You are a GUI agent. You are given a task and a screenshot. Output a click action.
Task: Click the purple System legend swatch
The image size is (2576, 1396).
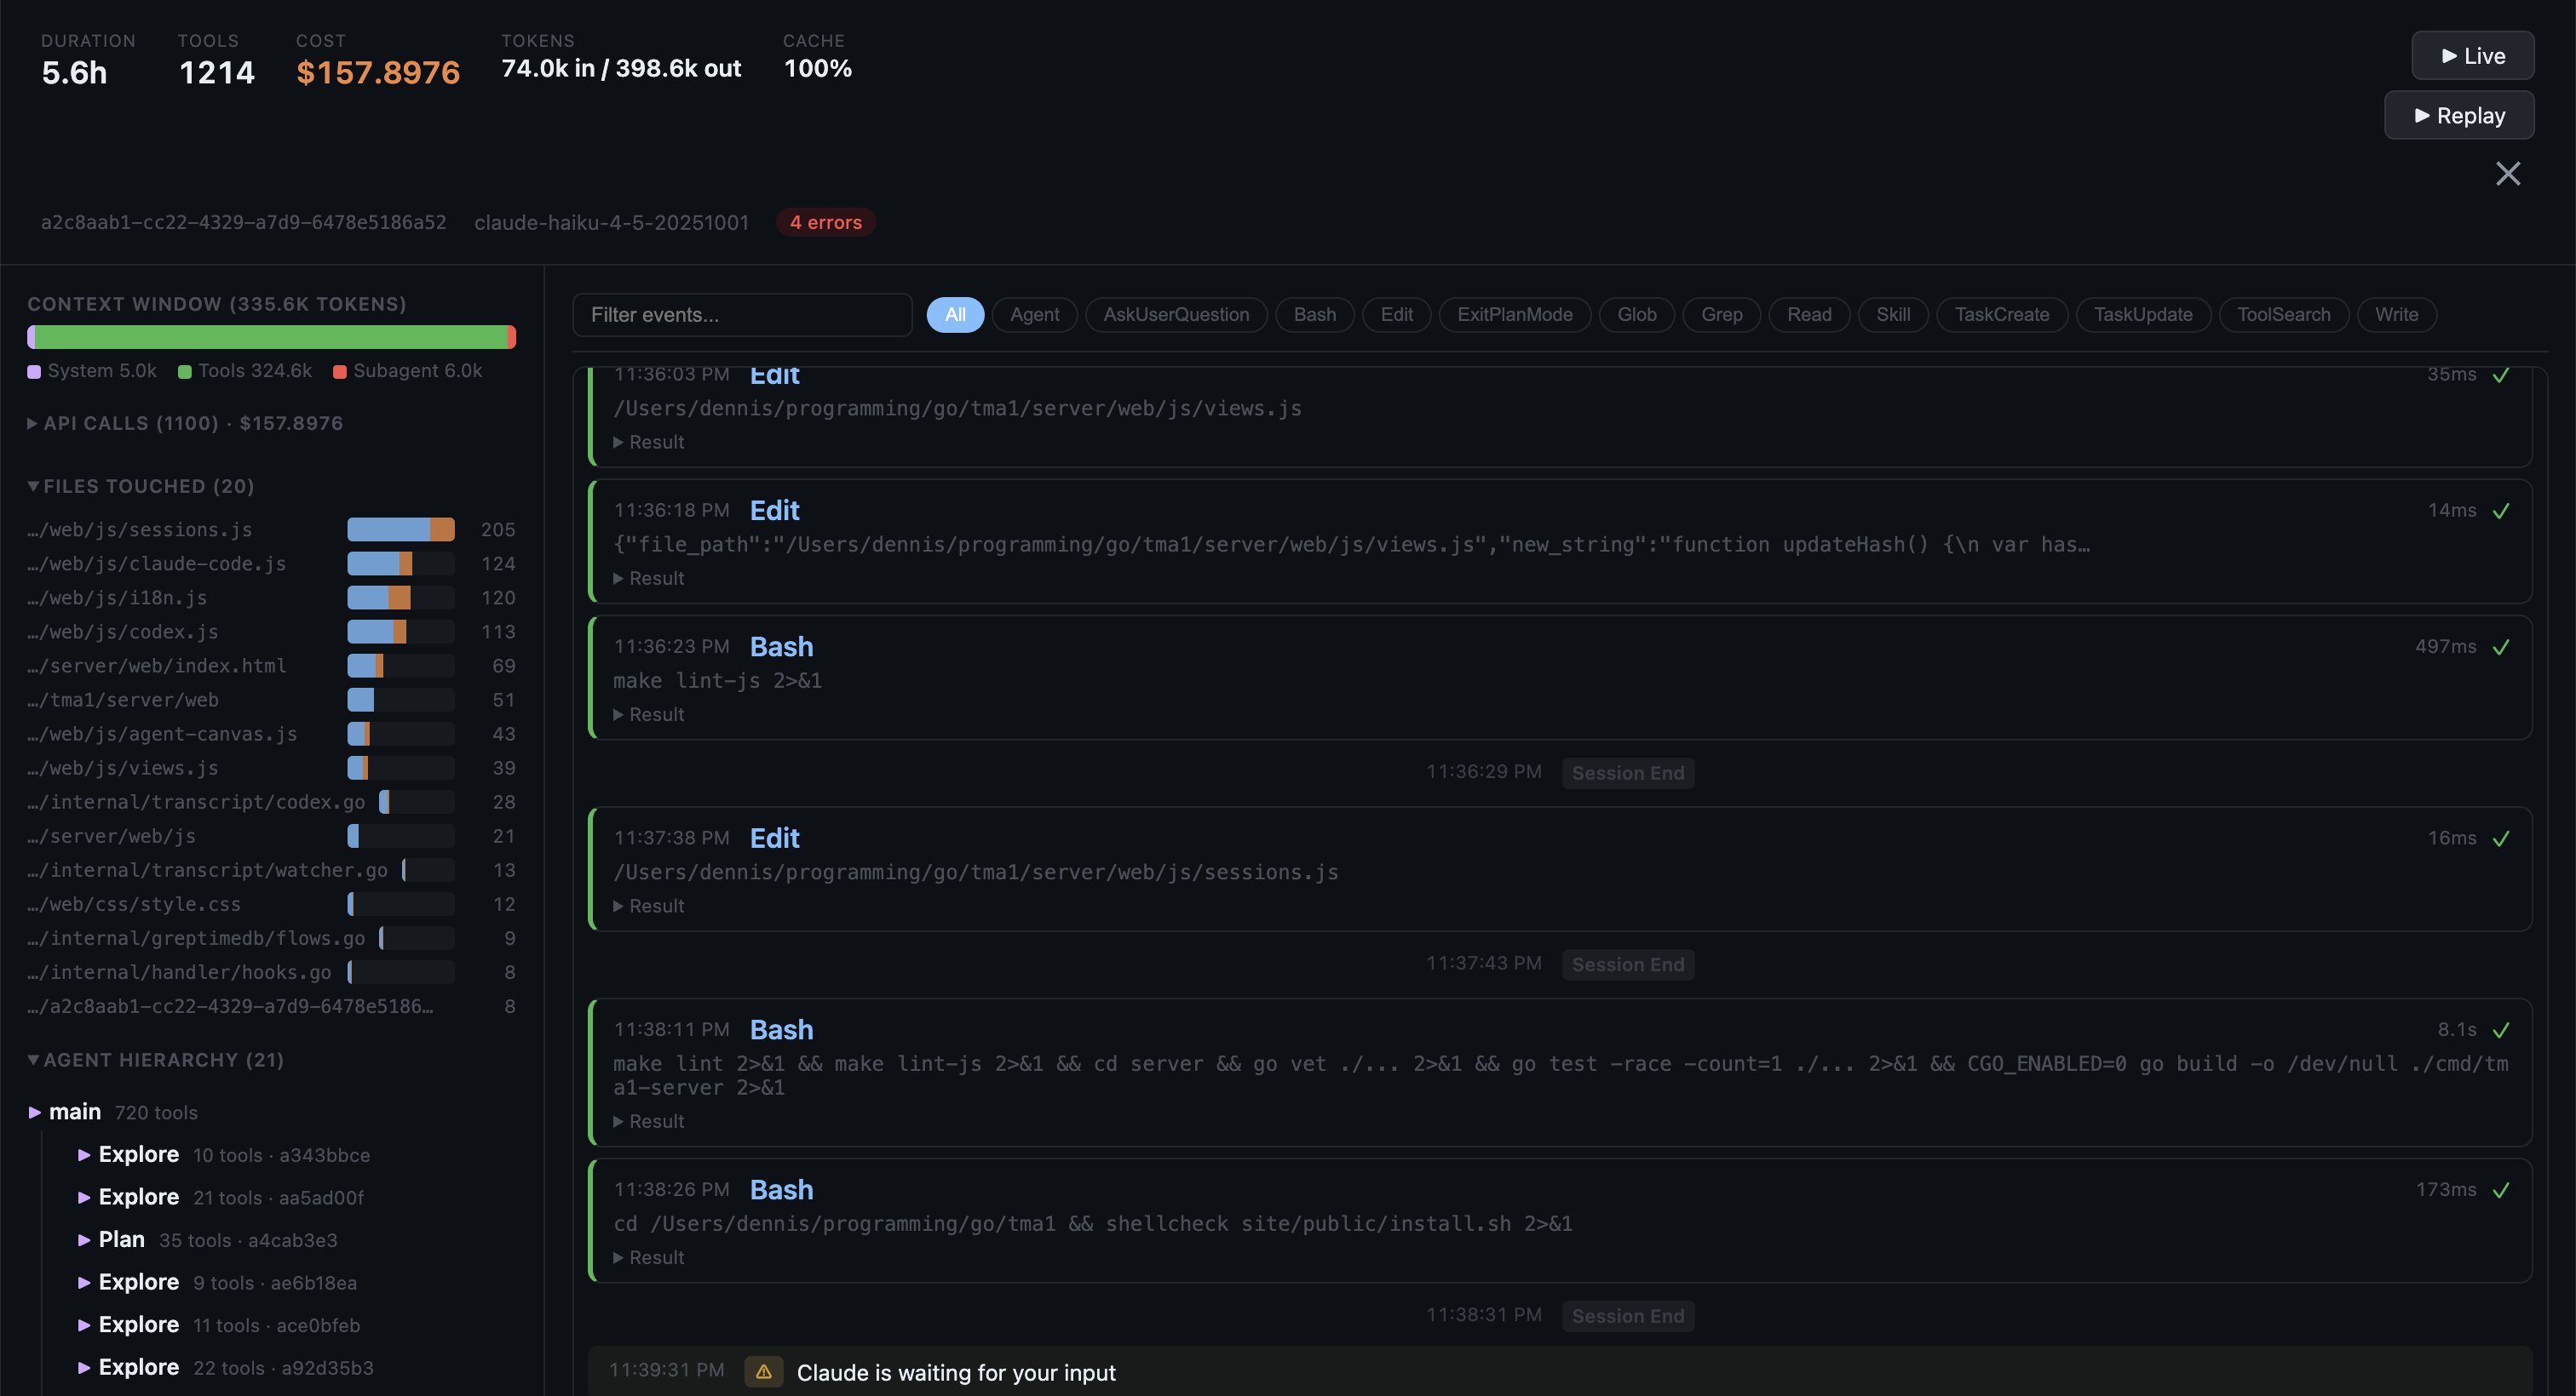pyautogui.click(x=34, y=372)
